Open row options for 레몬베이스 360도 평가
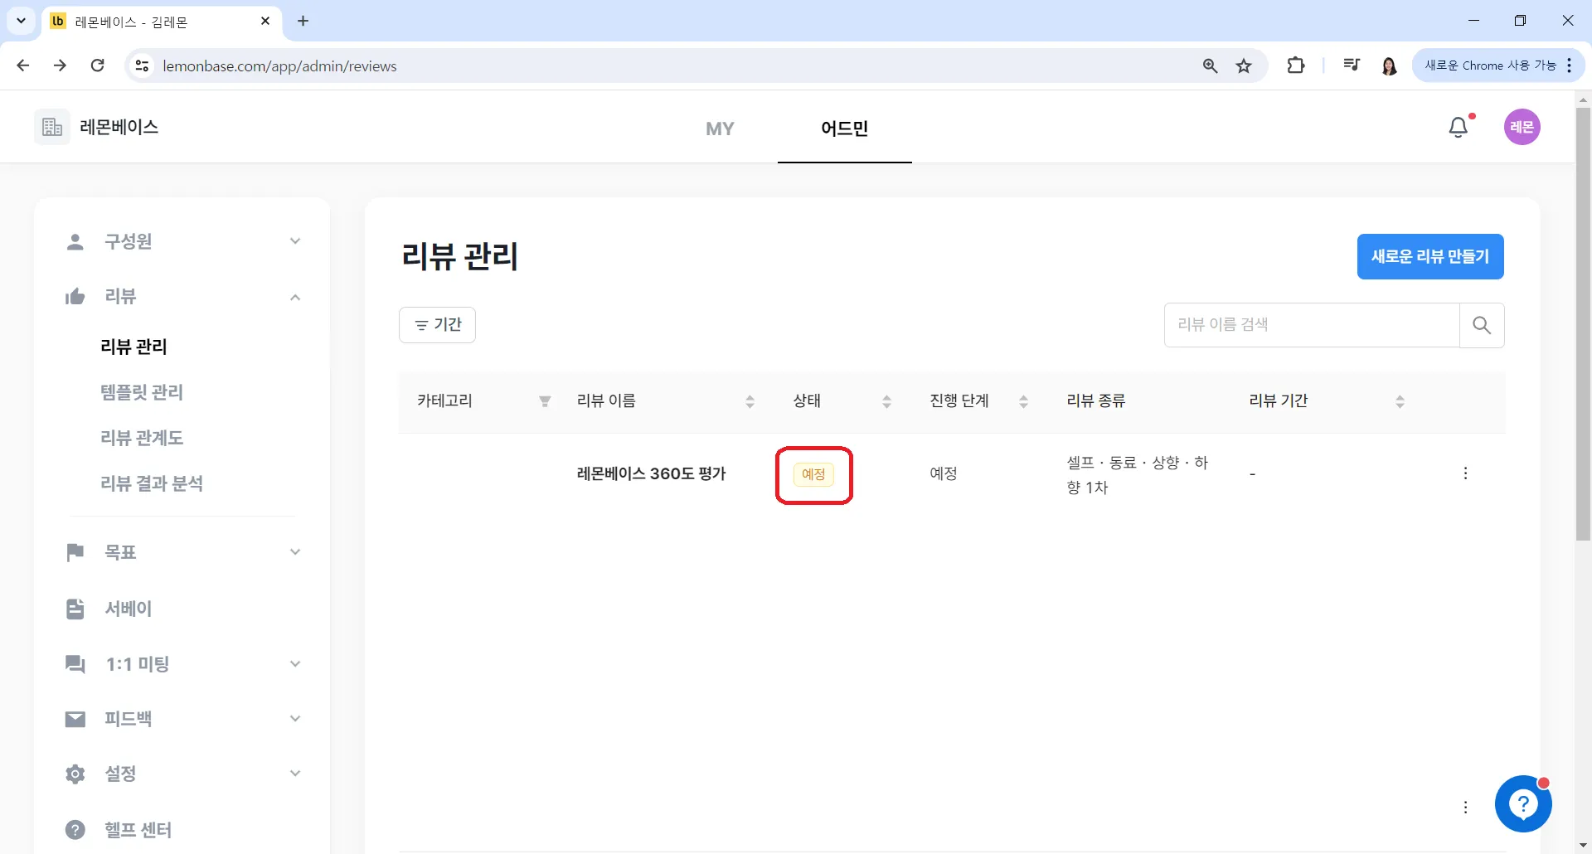The image size is (1592, 854). [x=1466, y=473]
